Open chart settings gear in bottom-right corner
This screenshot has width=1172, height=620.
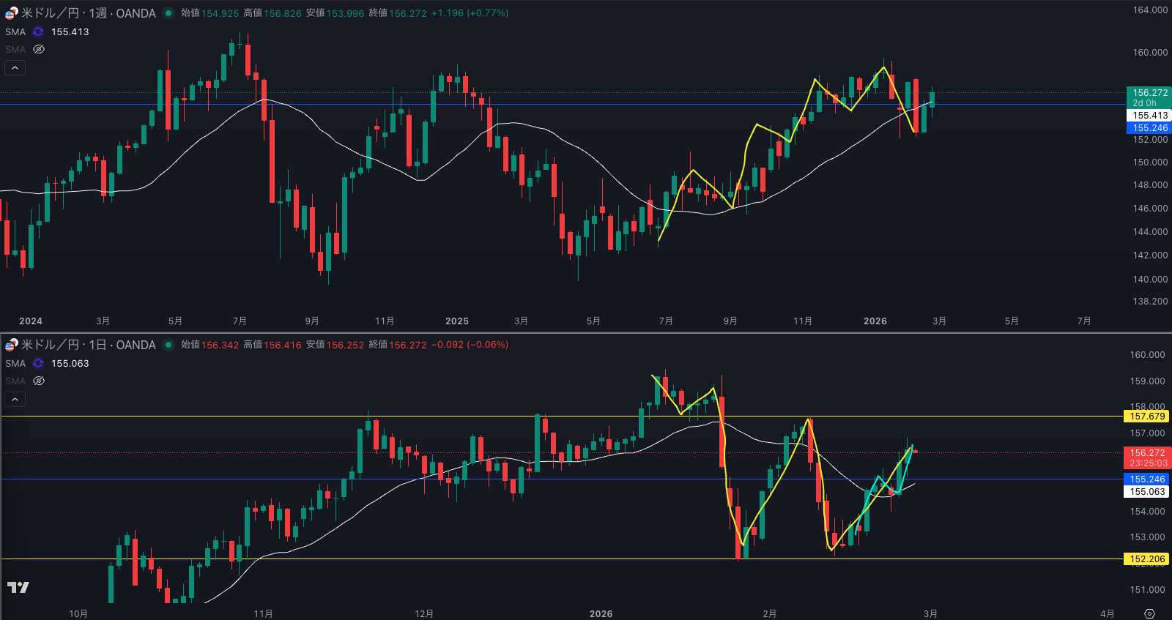pyautogui.click(x=1149, y=613)
